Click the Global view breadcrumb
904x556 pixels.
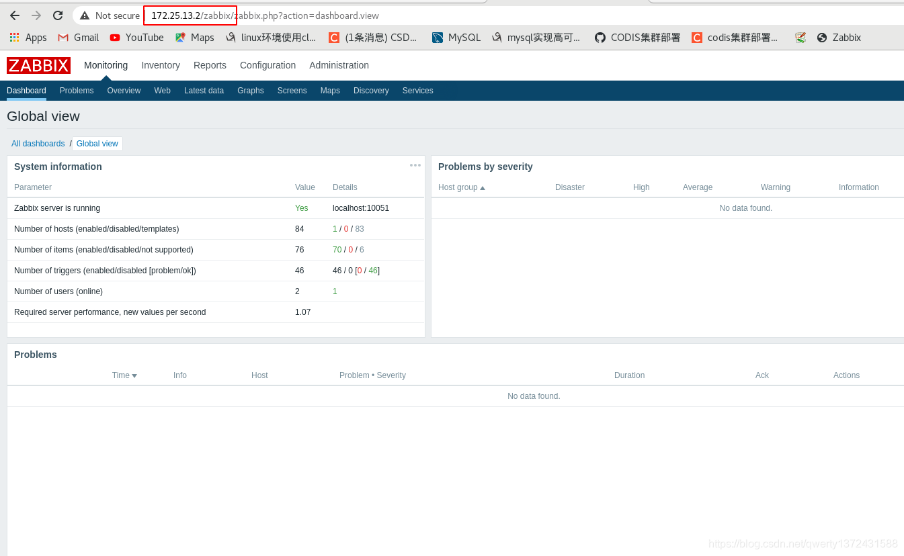point(97,144)
